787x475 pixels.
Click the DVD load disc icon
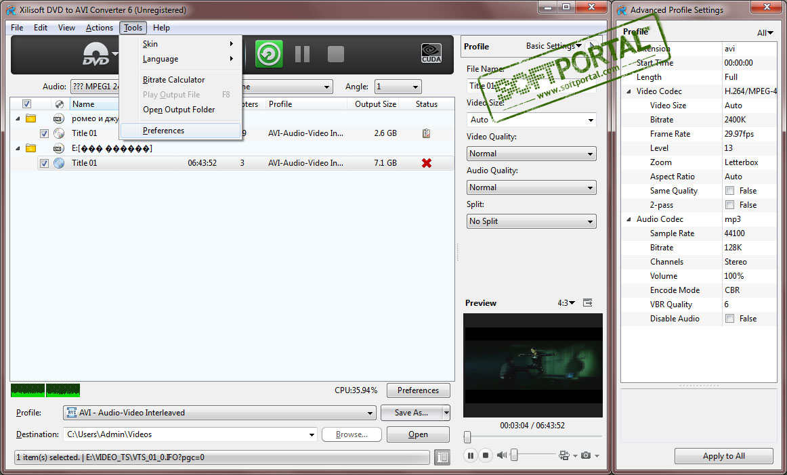click(x=96, y=54)
